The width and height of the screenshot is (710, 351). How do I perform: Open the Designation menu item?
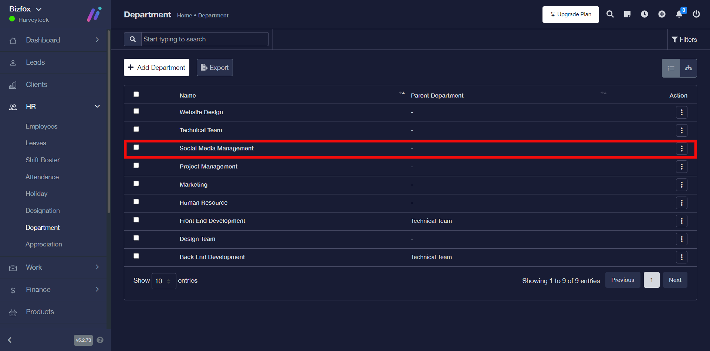(x=43, y=211)
